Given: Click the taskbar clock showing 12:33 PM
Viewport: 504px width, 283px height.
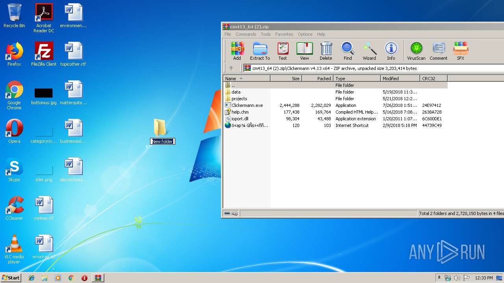Looking at the screenshot, I should pyautogui.click(x=484, y=278).
